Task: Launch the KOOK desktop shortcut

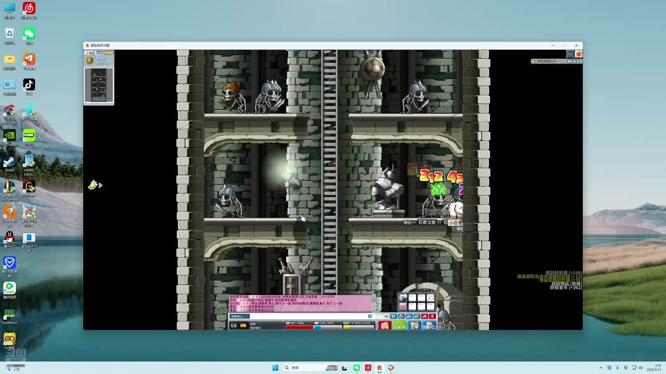Action: (29, 135)
